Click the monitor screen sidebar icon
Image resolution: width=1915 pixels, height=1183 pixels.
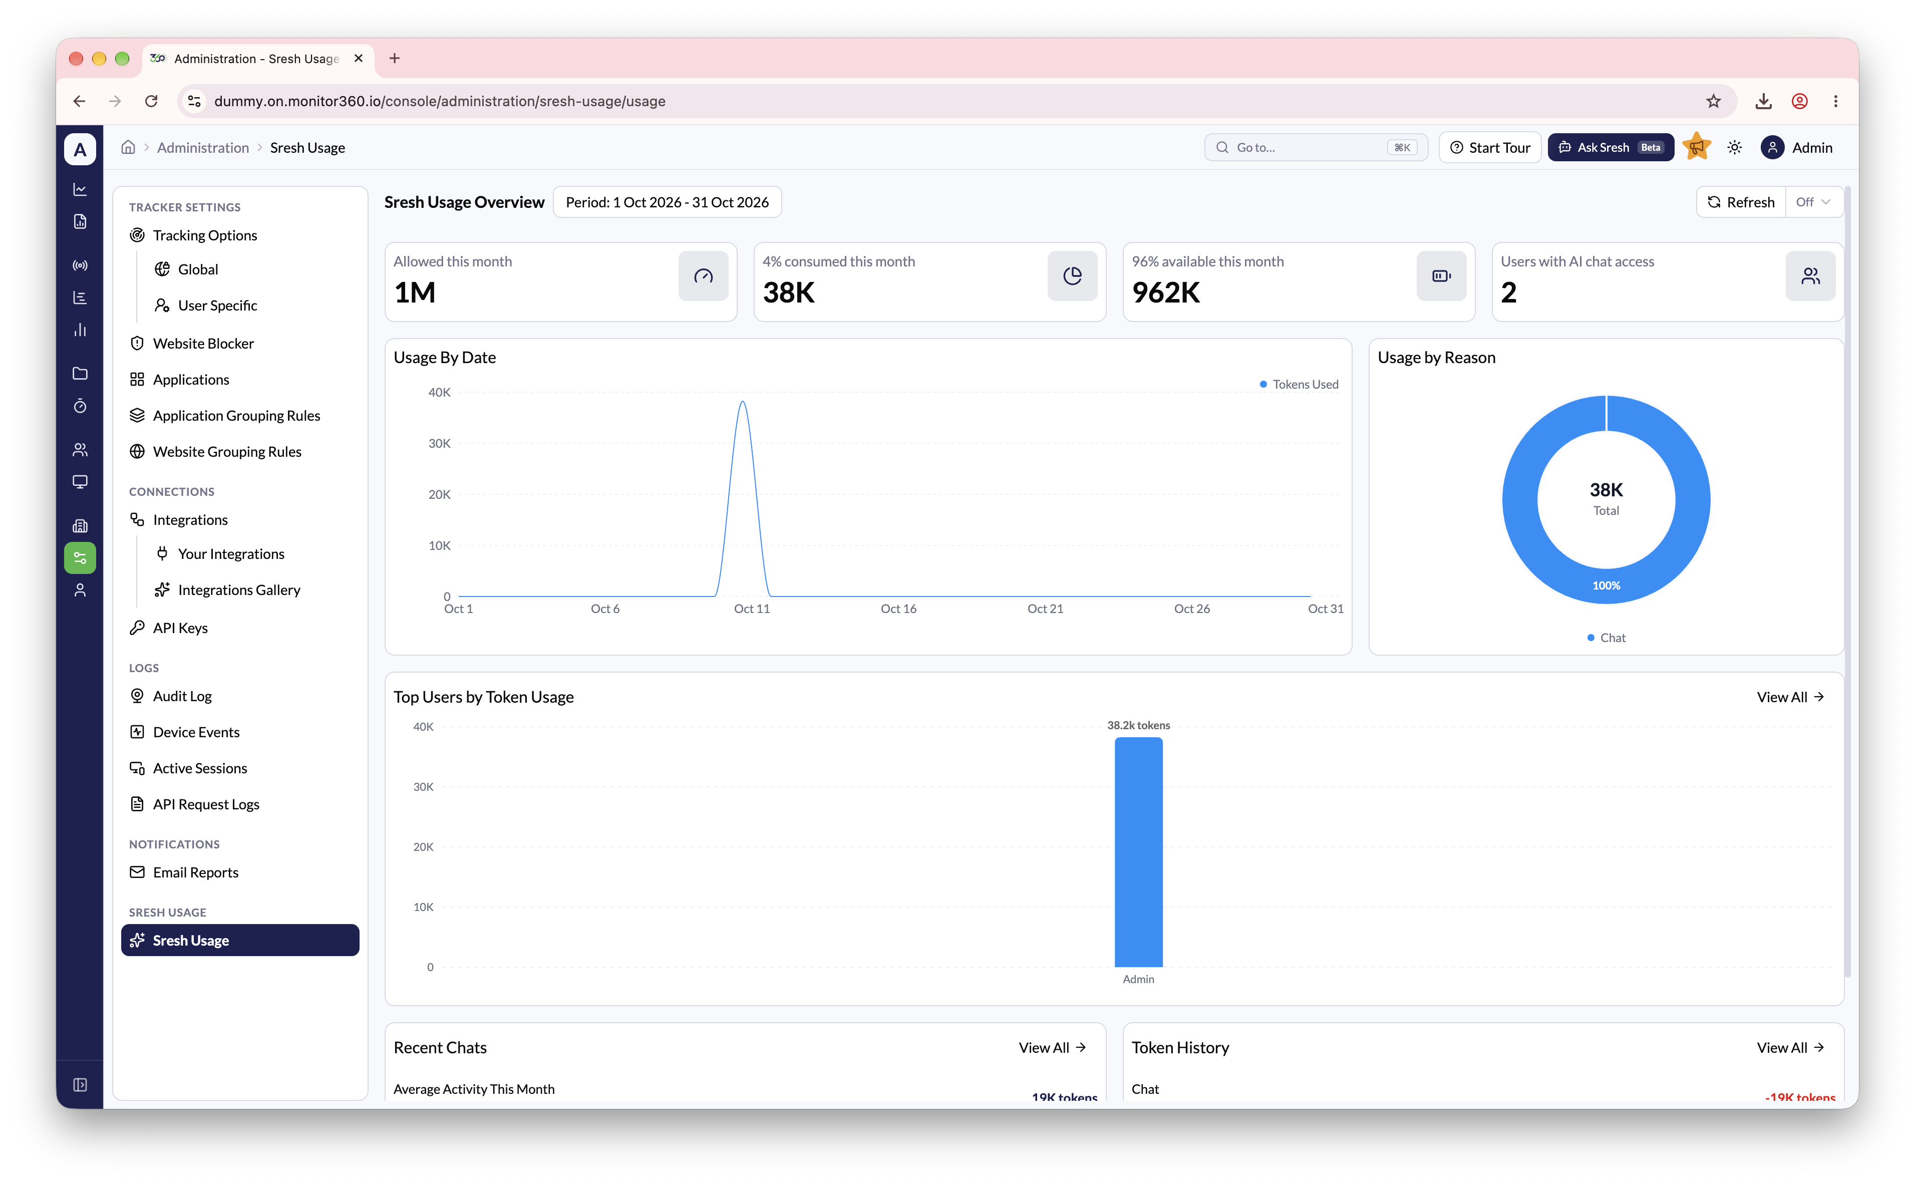coord(80,481)
